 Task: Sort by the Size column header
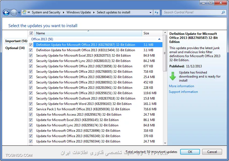tap(152, 33)
